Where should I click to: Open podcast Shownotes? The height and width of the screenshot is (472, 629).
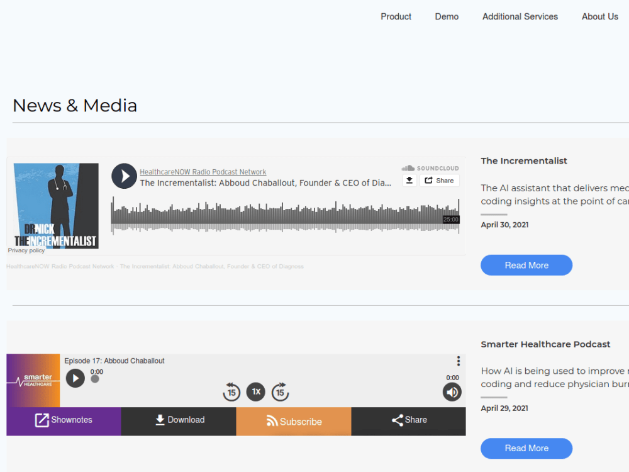64,421
